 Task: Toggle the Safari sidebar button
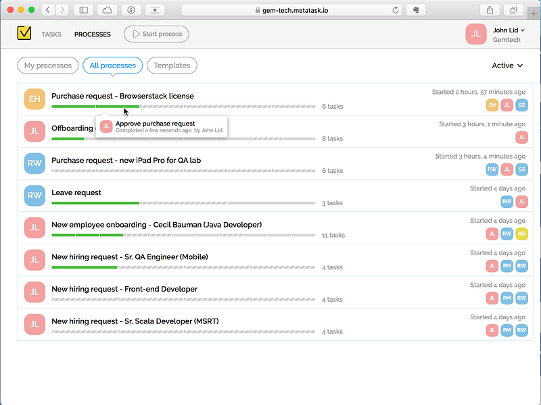[x=83, y=10]
